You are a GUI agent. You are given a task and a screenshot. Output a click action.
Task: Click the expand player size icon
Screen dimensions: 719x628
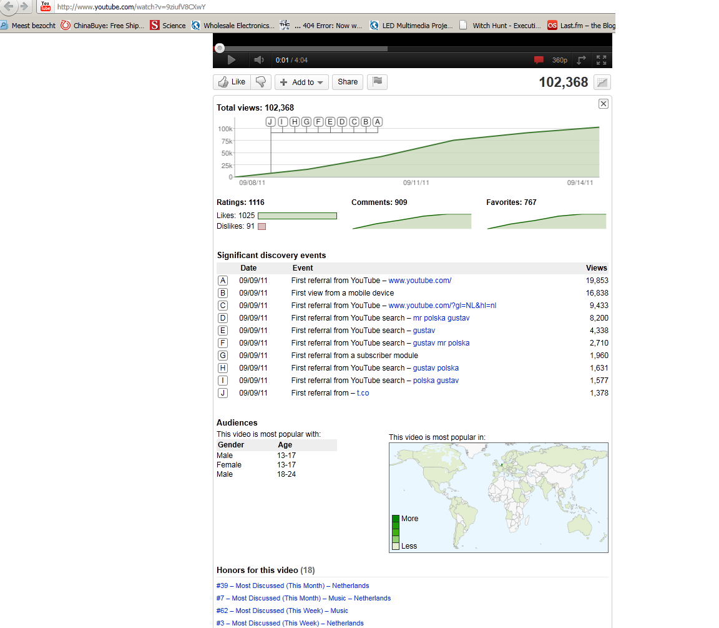(582, 60)
